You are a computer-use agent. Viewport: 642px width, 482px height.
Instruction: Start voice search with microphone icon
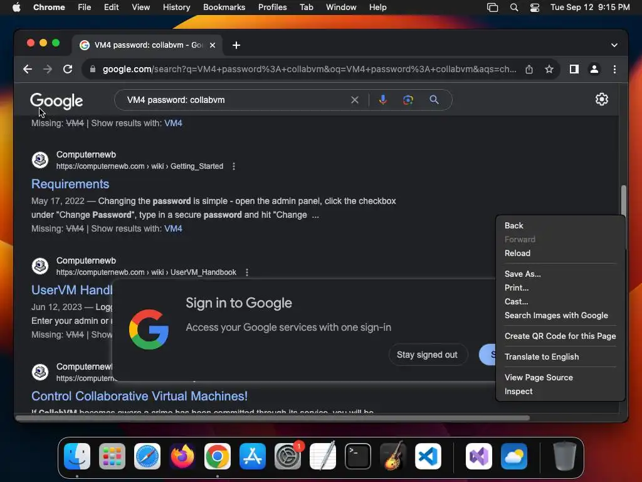(x=383, y=100)
